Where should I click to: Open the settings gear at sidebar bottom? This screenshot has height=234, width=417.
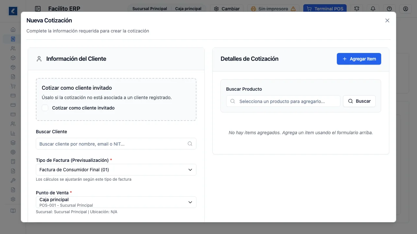click(13, 199)
